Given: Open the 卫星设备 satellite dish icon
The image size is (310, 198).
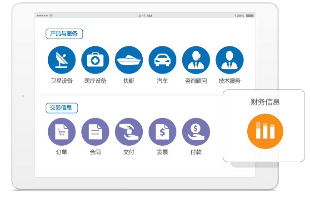Looking at the screenshot, I should [x=61, y=60].
